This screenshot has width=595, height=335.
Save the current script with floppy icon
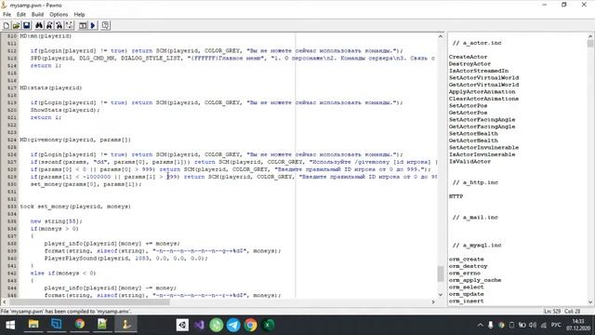pos(26,25)
